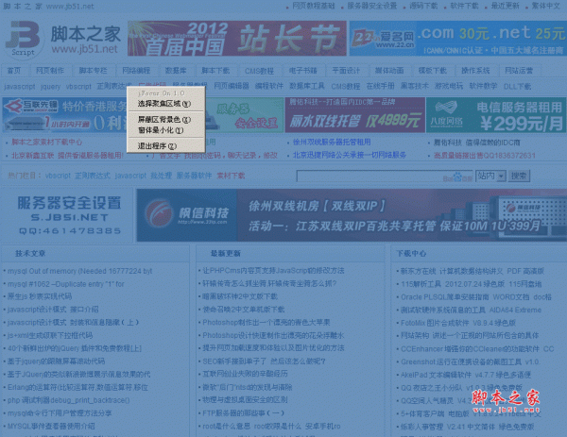
Task: Click the 搜索 search button
Action: pos(519,176)
